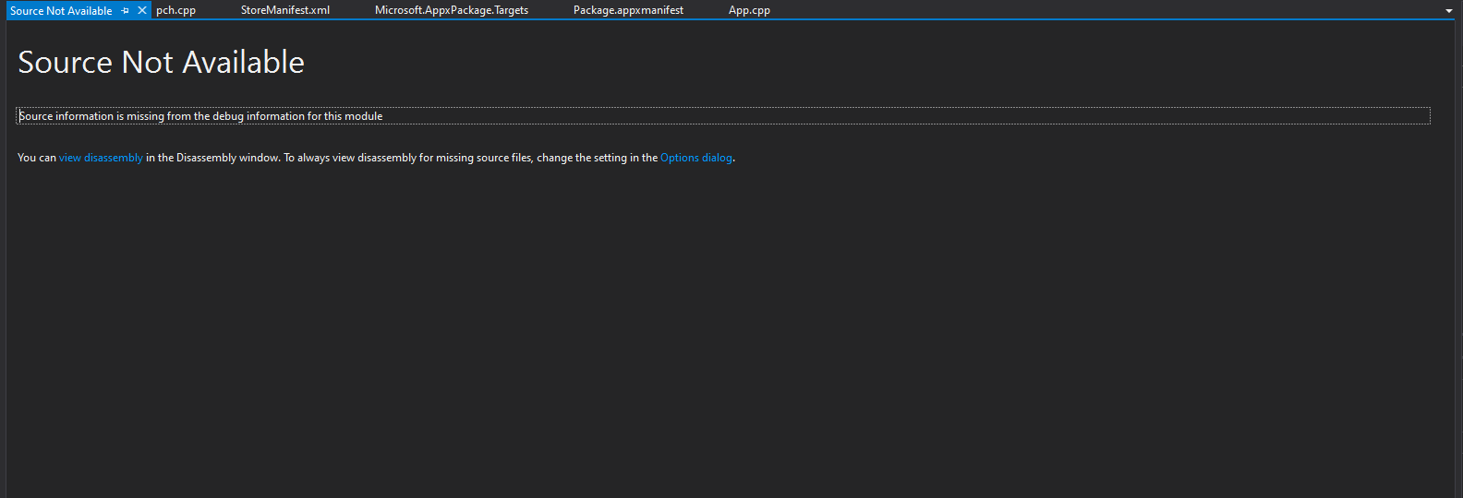Click the 'Source information is missing' message text
Viewport: 1463px width, 498px height.
200,116
